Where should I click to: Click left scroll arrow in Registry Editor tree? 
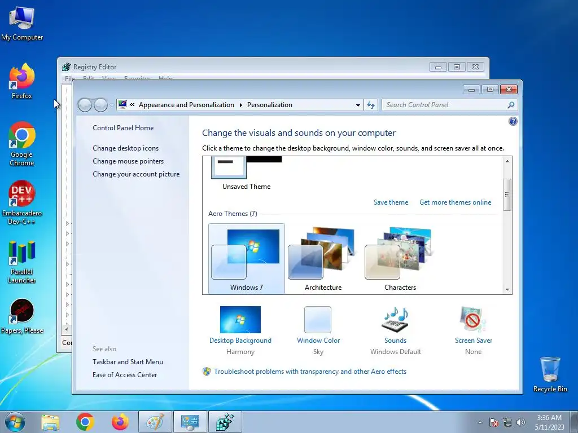(x=67, y=329)
